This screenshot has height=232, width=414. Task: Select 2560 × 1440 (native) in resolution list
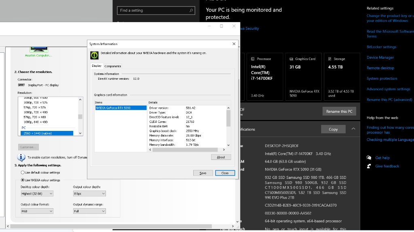pos(48,133)
